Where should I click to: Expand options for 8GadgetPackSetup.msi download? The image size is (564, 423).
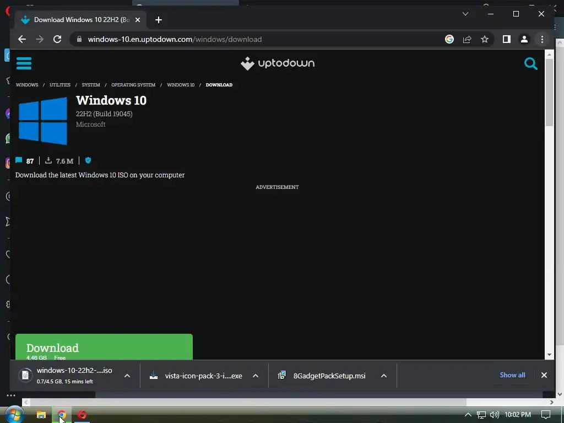click(x=384, y=376)
